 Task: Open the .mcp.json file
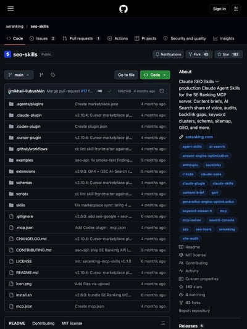(25, 228)
